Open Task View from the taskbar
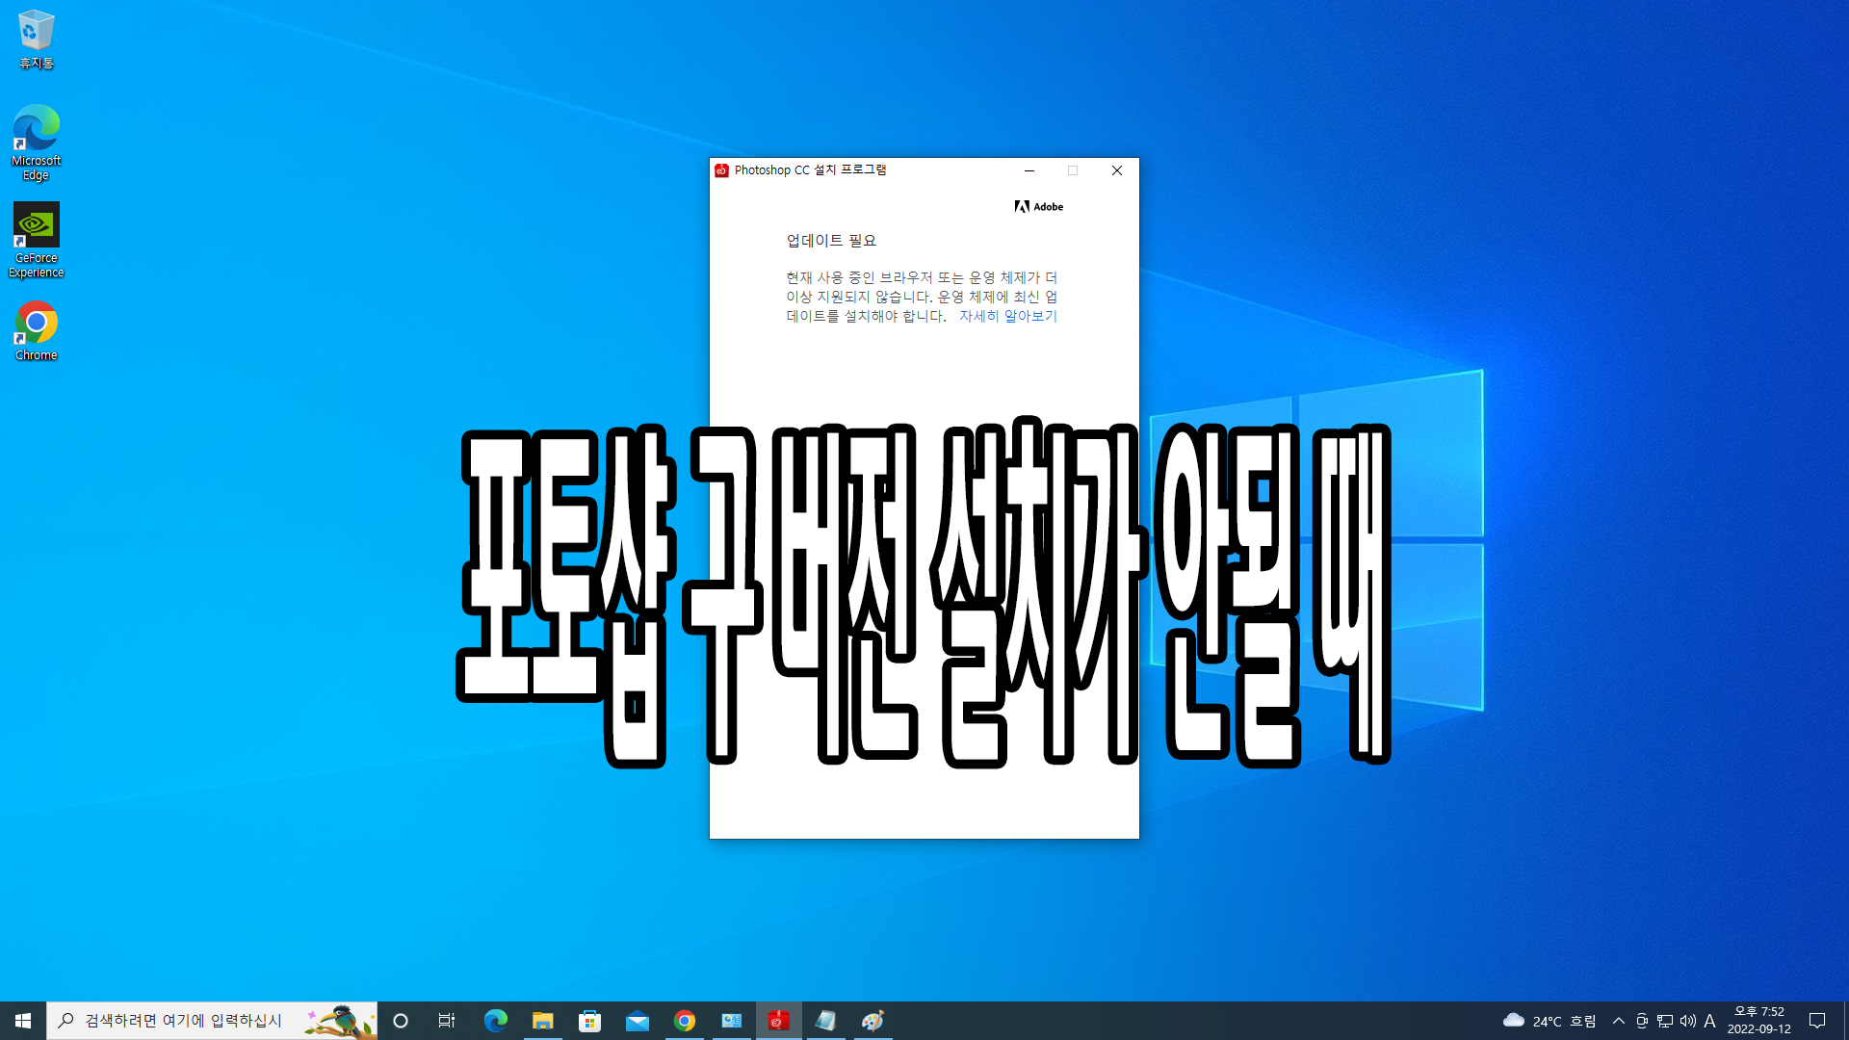1849x1040 pixels. tap(447, 1021)
